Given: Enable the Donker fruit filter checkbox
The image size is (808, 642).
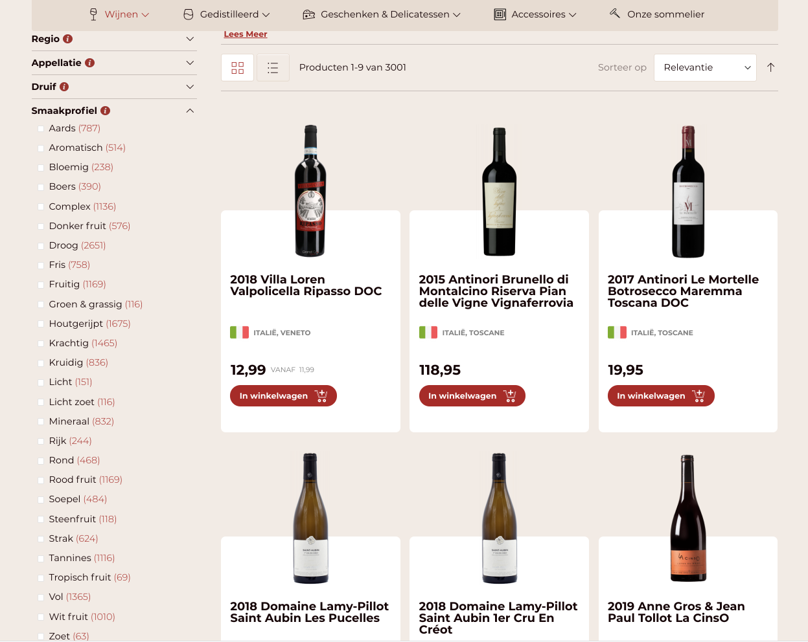Looking at the screenshot, I should pyautogui.click(x=41, y=227).
